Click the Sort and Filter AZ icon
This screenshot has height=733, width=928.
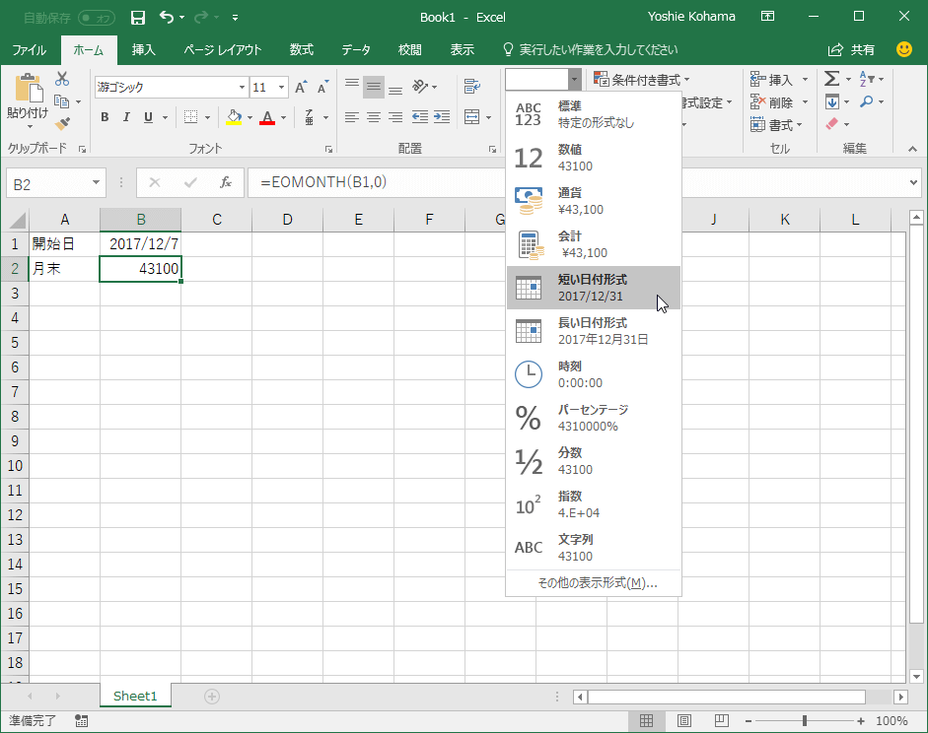click(x=866, y=79)
